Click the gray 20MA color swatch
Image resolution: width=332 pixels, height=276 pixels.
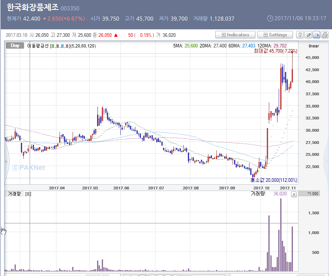(x=57, y=46)
